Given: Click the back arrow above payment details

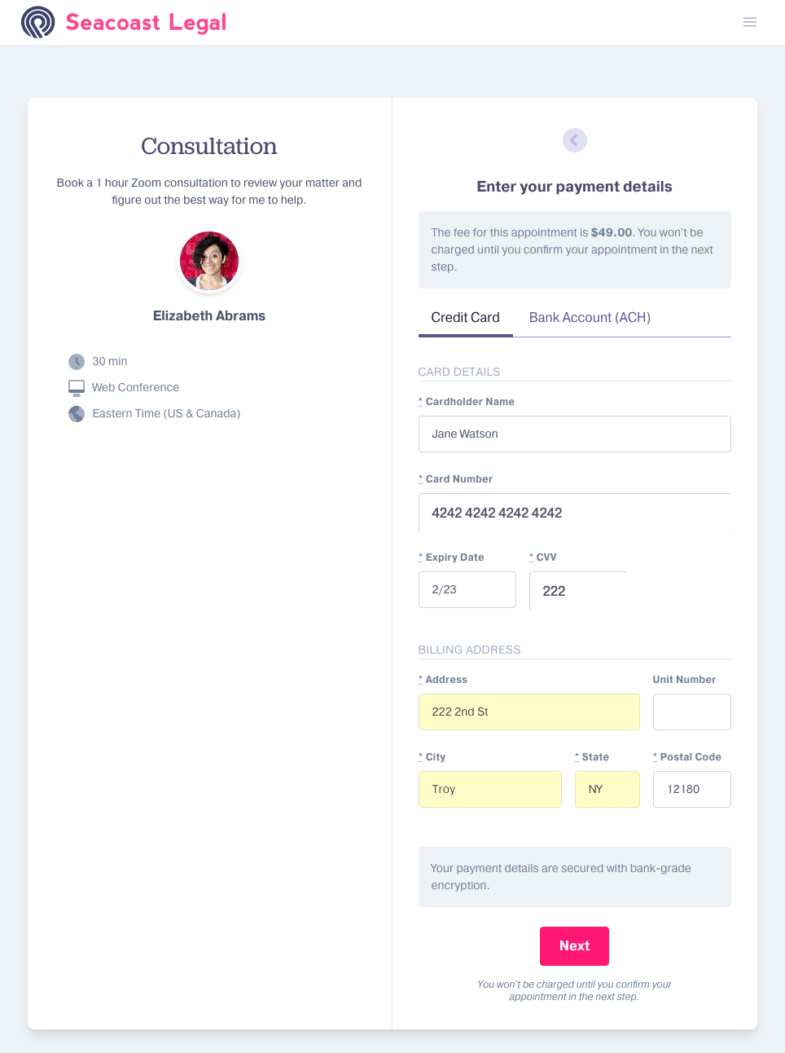Looking at the screenshot, I should [574, 140].
